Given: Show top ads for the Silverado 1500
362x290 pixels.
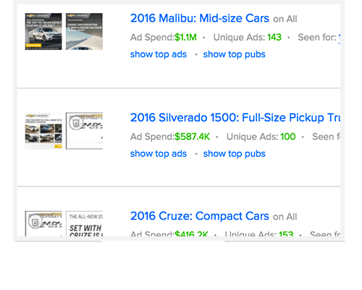Looking at the screenshot, I should (159, 154).
